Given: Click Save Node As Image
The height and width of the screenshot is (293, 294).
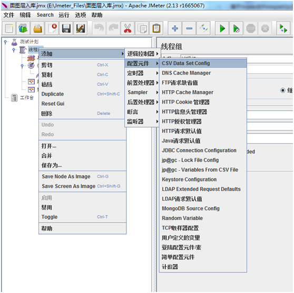Looking at the screenshot, I should (82, 176).
